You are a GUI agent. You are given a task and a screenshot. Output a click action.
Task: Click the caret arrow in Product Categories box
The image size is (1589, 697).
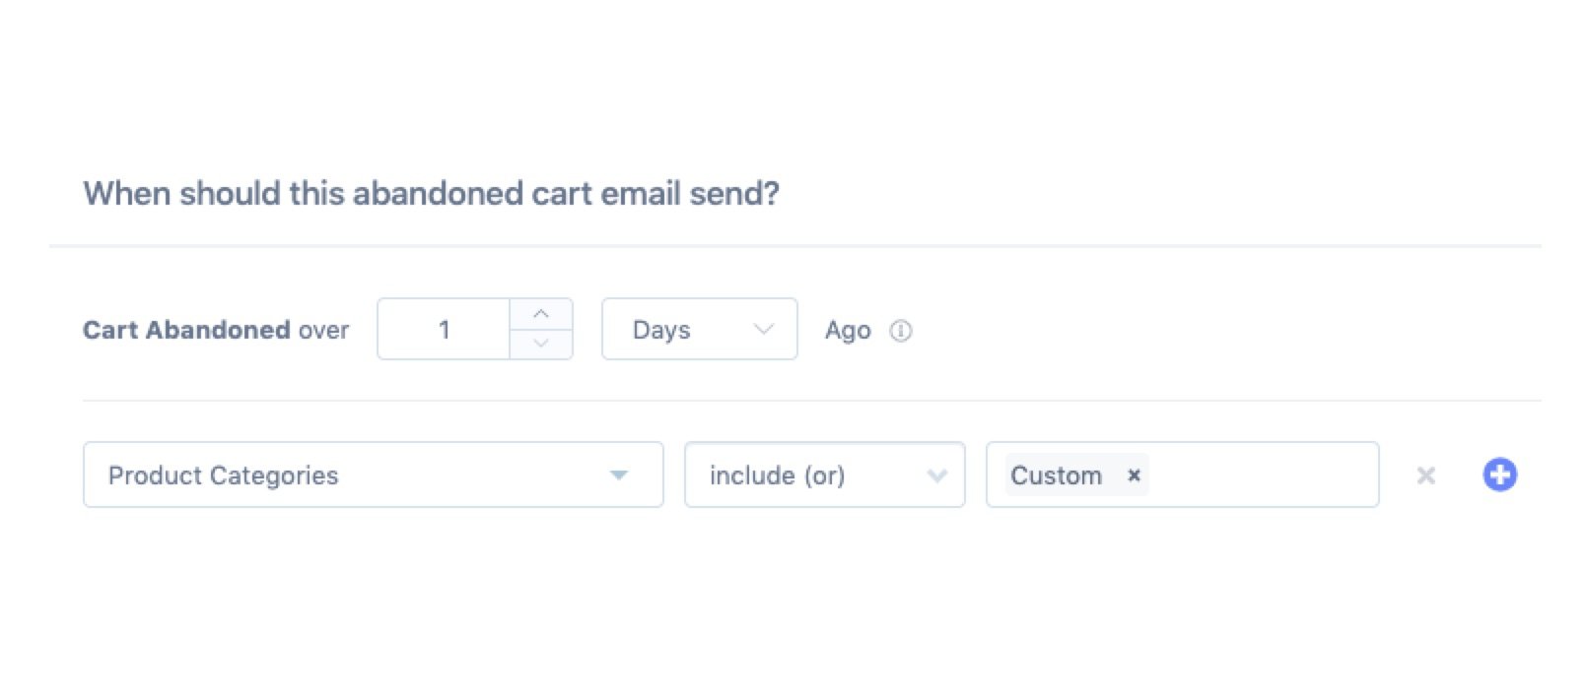619,475
